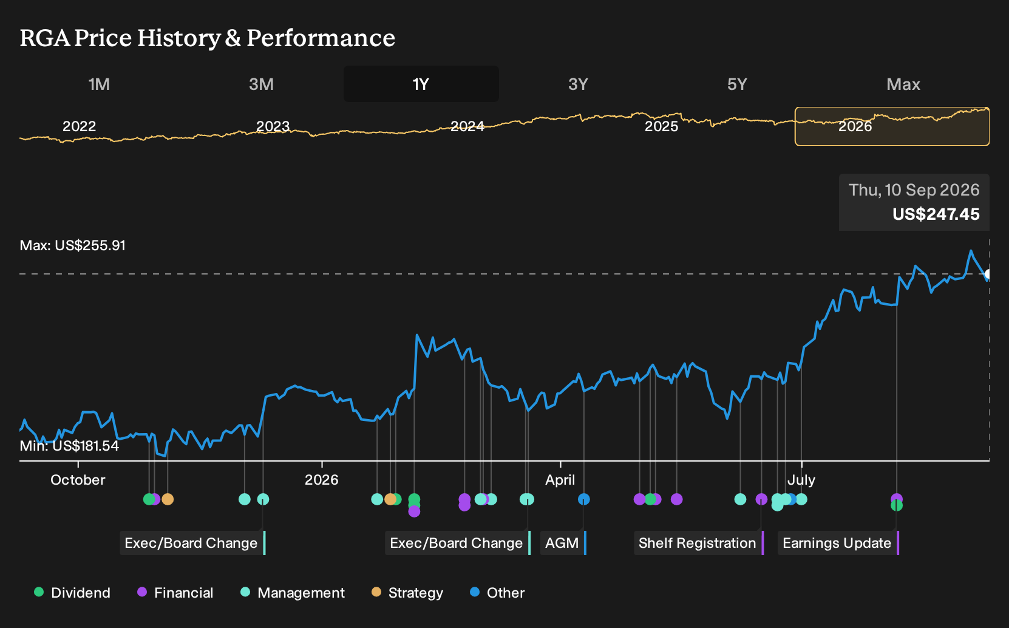Open the first Exec/Board Change label near 2026
The height and width of the screenshot is (628, 1009).
tap(192, 543)
